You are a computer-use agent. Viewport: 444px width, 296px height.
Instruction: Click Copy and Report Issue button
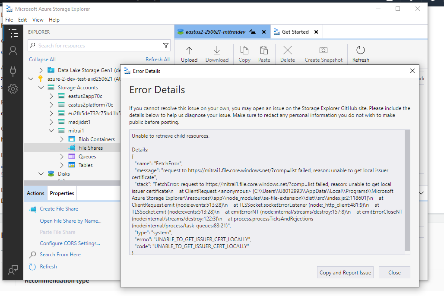coord(345,273)
